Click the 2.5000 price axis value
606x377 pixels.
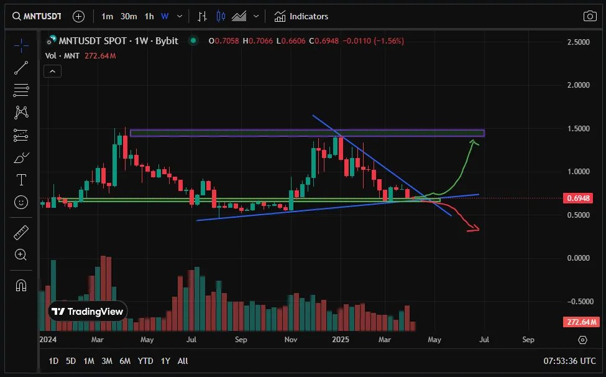click(578, 42)
